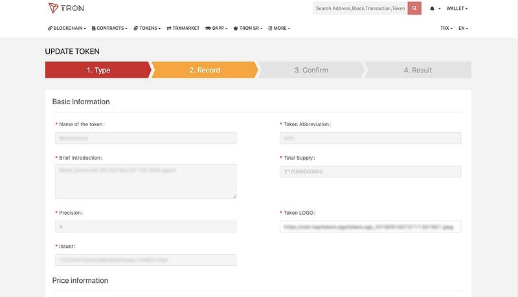The image size is (518, 297).
Task: Click the 'UPDATE TOKEN' page title
Action: (x=73, y=52)
